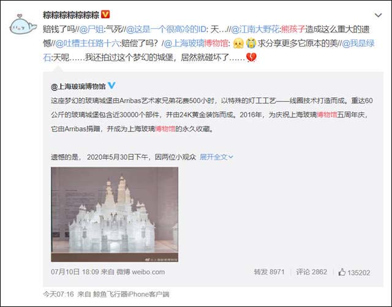Visit @这是一个很高冷的ID profile link
The image size is (392, 307).
pyautogui.click(x=166, y=29)
